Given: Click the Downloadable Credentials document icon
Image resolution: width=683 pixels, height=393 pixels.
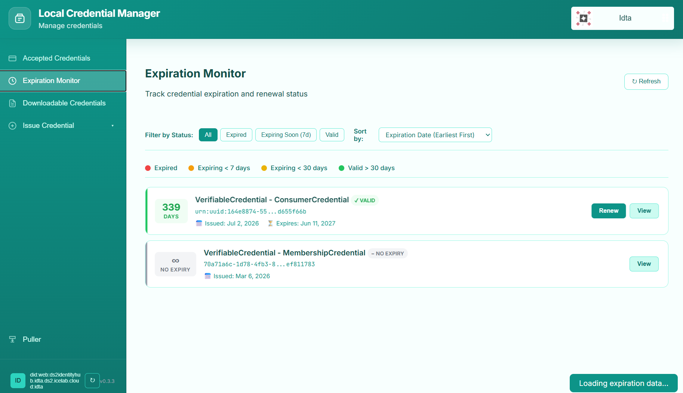Looking at the screenshot, I should click(12, 103).
